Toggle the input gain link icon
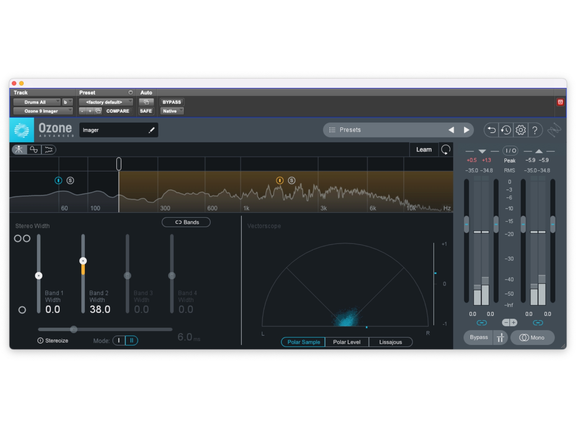This screenshot has width=576, height=432. tap(482, 323)
